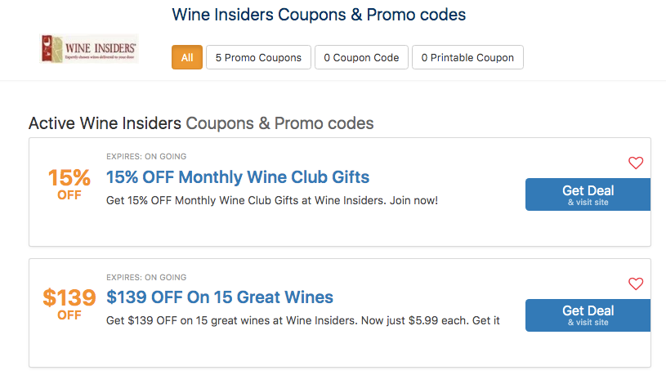Screen dimensions: 666x375
Task: Click the $5.99 each wines description text
Action: [302, 320]
